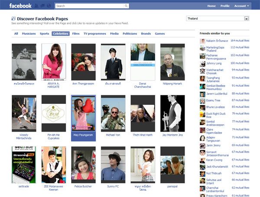Open Somkid Anektaweepon avatar
Screen dimensions: 260x197
202,122
